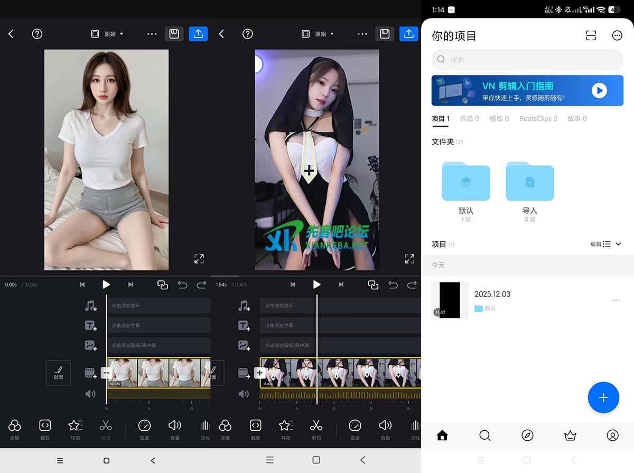
Task: Open the more options for project 2025.12.03
Action: tap(616, 300)
